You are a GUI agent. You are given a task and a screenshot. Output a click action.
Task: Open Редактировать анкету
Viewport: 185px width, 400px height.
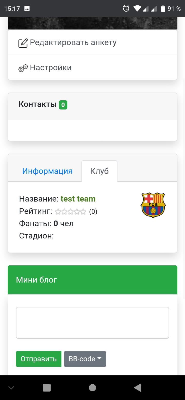[73, 43]
